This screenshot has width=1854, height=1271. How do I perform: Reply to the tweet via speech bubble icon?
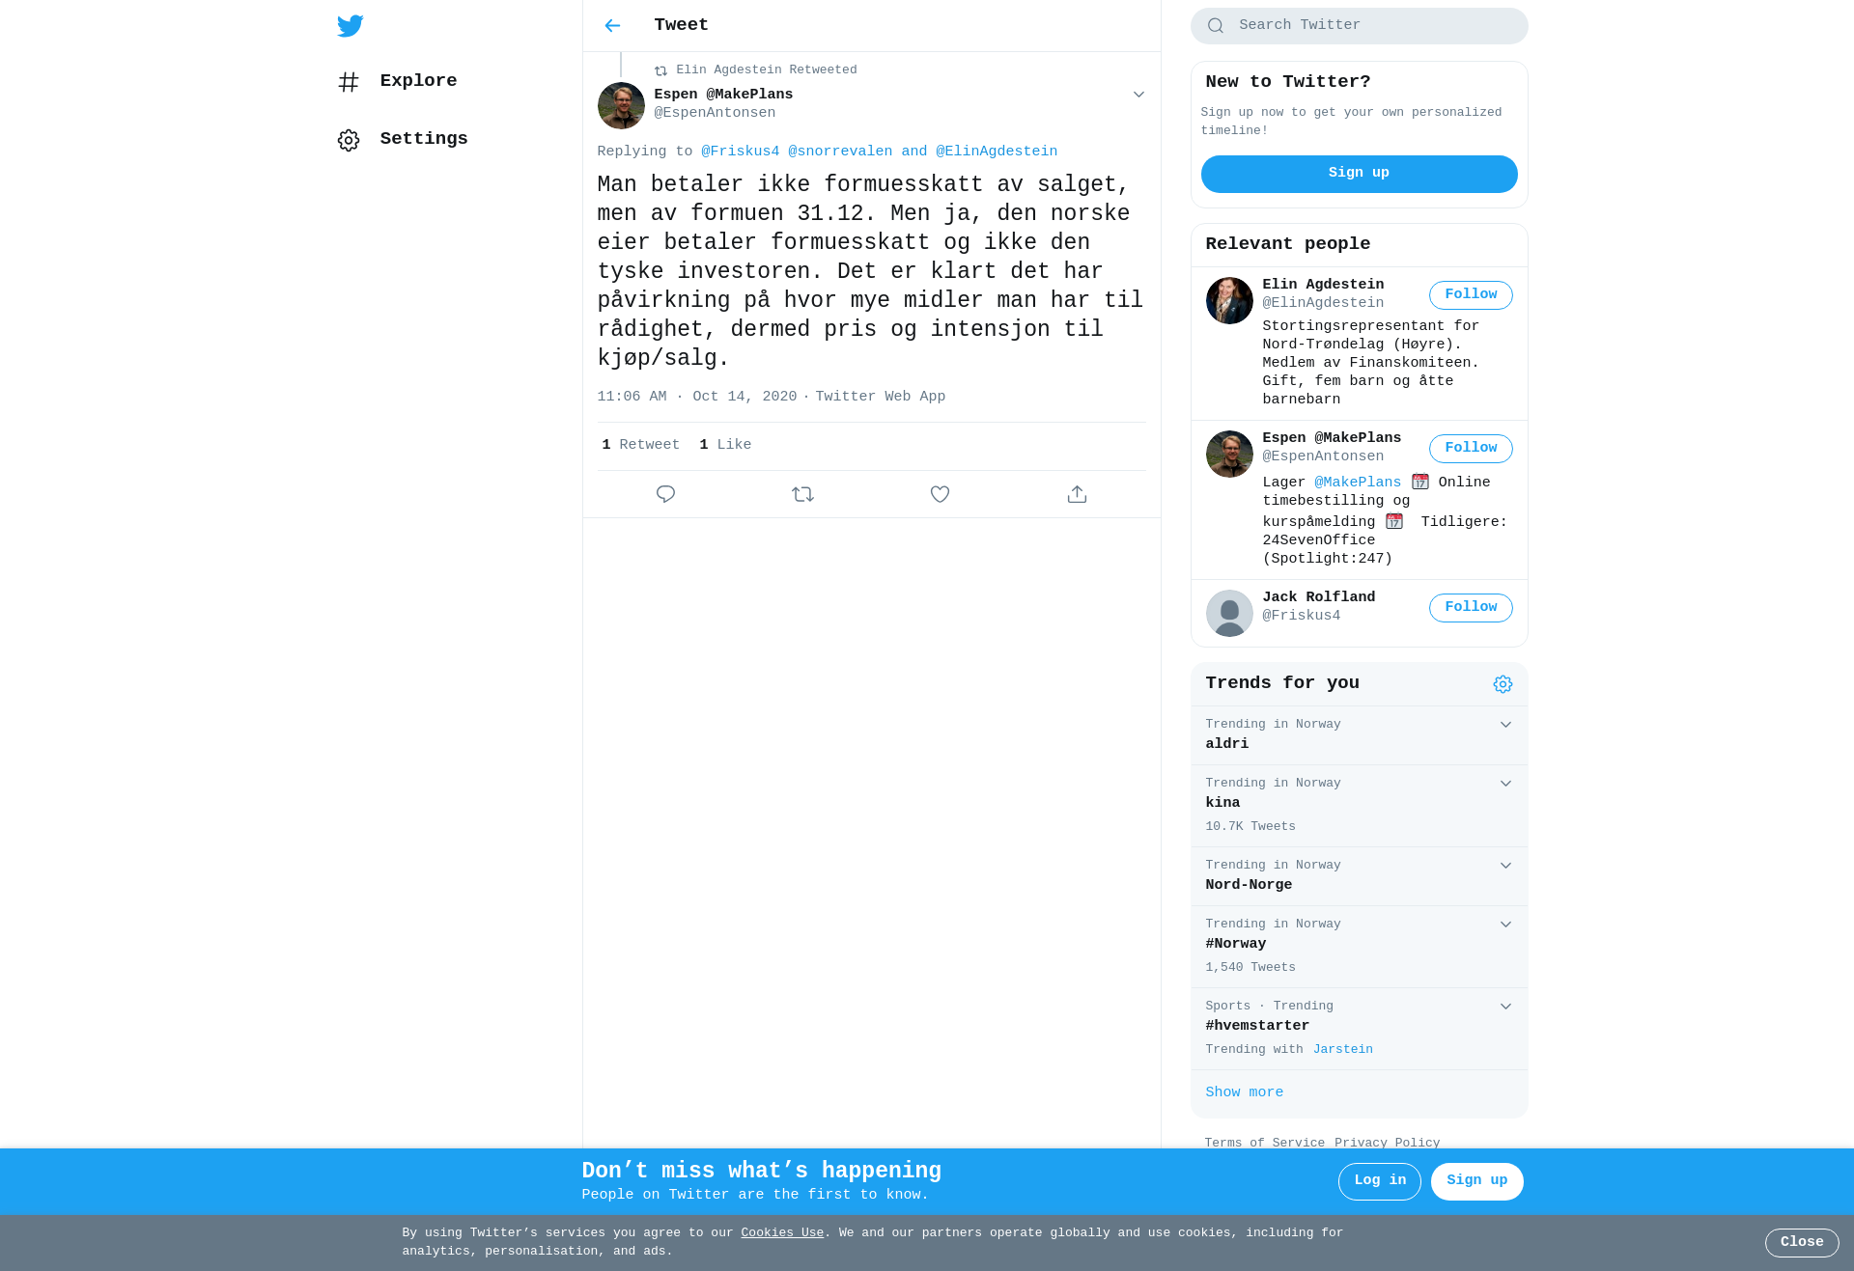click(x=665, y=494)
